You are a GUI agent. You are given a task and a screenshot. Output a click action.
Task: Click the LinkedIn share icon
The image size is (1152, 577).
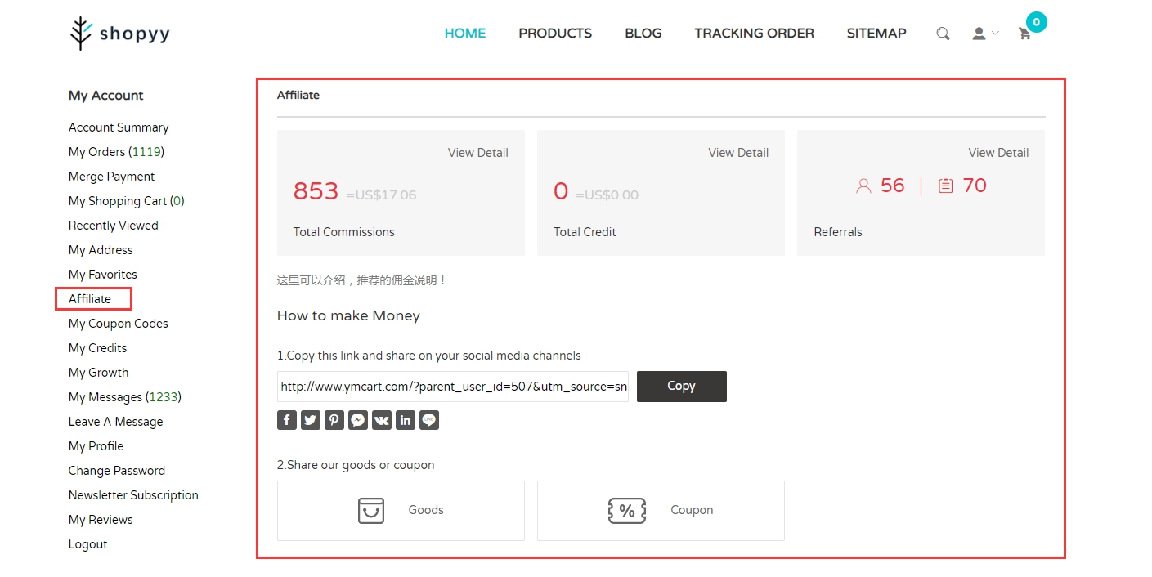pyautogui.click(x=406, y=420)
